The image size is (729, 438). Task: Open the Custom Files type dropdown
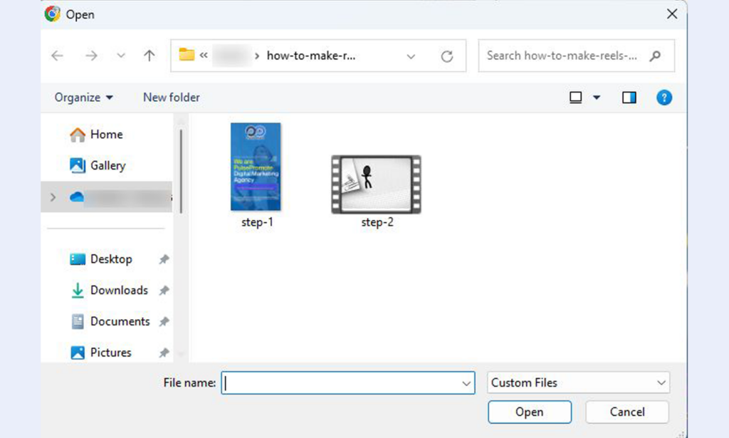click(x=579, y=382)
